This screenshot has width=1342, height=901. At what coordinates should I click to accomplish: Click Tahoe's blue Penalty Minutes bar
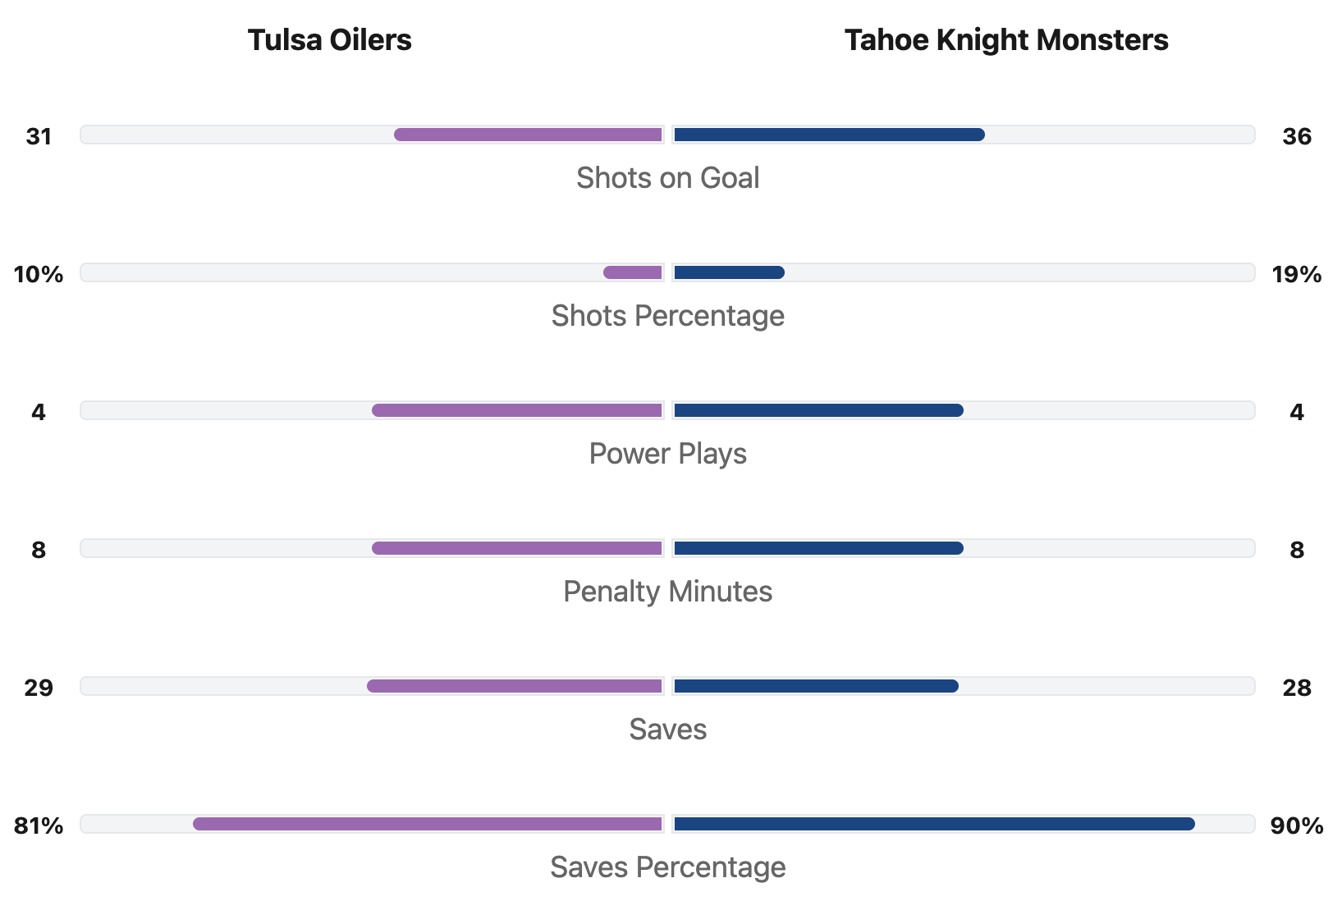[818, 548]
